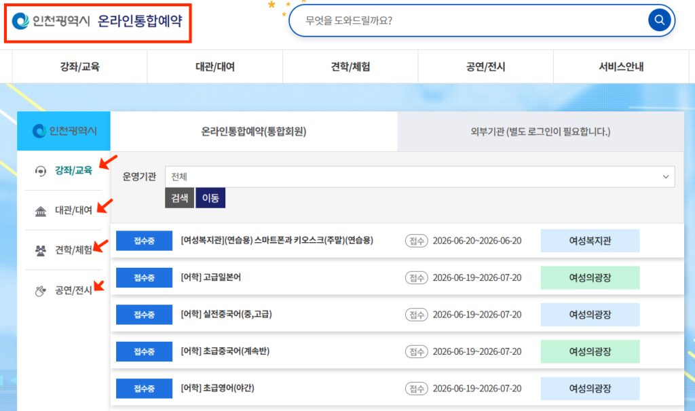Select the 온라인통합예약(통합회원) tab
The image size is (695, 411).
(254, 132)
